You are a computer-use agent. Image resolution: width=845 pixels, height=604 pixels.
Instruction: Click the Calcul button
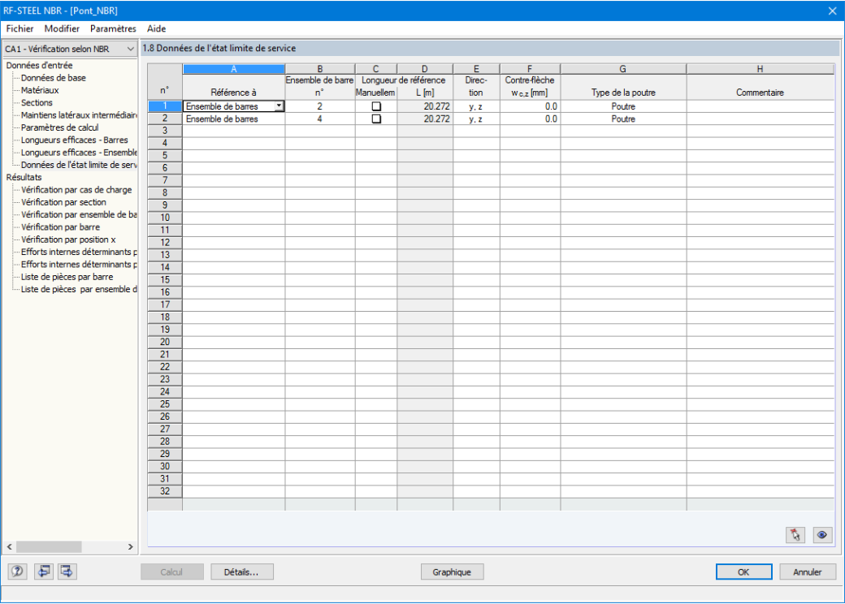[x=172, y=572]
